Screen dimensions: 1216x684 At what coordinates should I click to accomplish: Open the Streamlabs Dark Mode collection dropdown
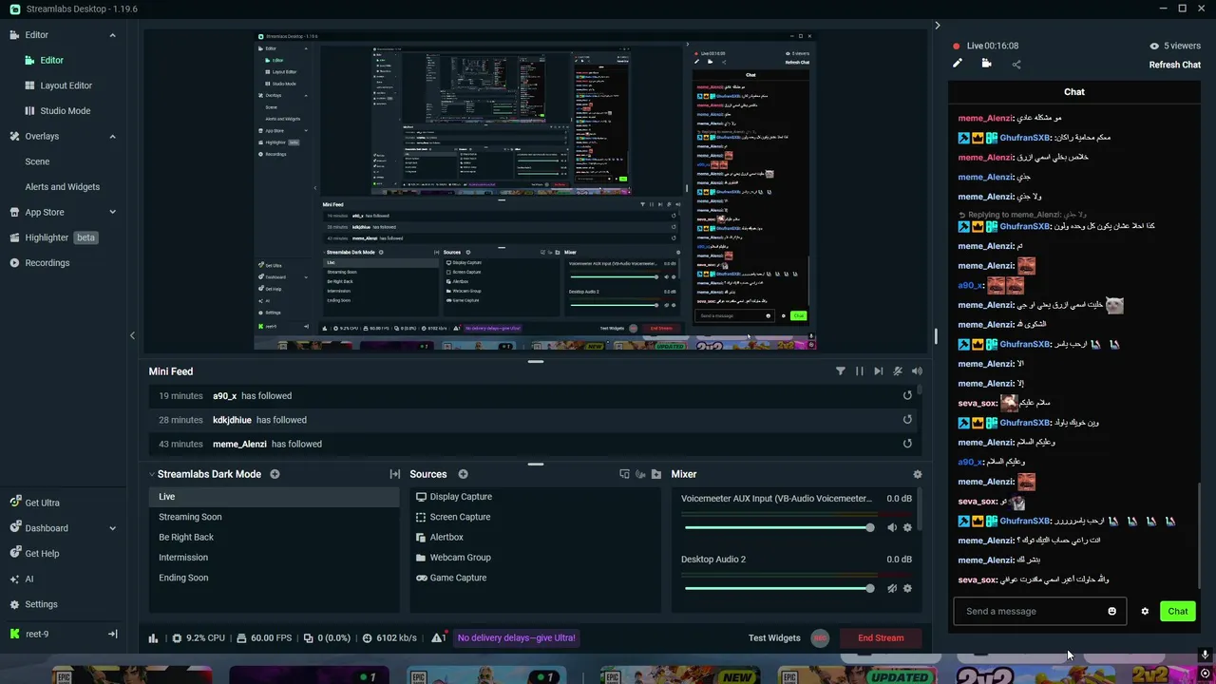point(152,474)
